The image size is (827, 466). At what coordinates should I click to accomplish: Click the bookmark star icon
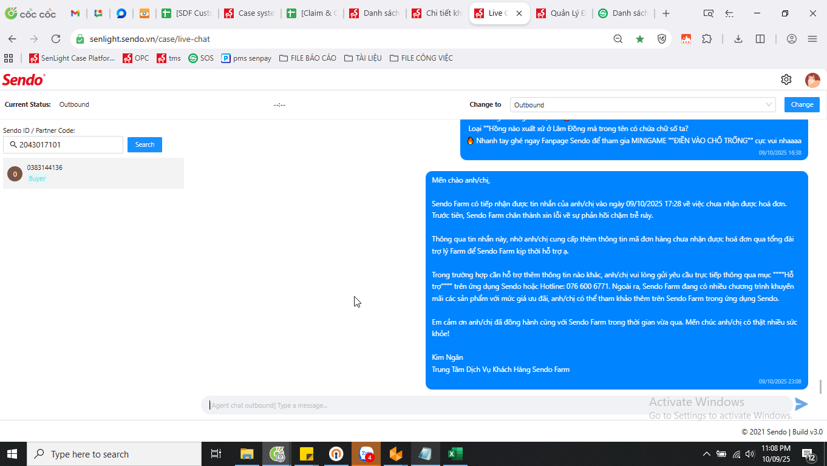pyautogui.click(x=640, y=39)
